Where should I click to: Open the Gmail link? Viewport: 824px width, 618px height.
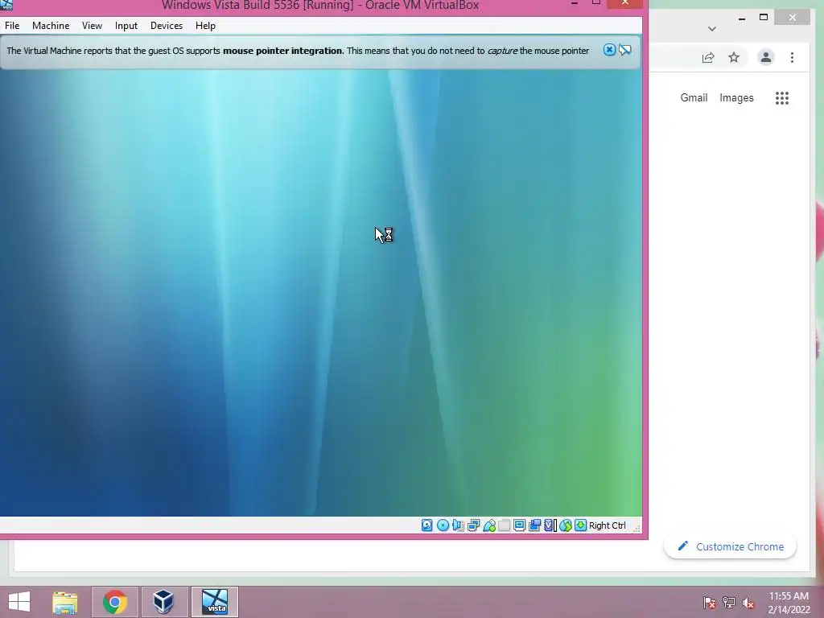pos(694,97)
